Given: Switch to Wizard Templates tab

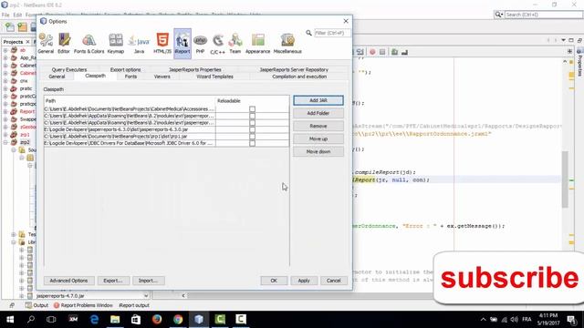Looking at the screenshot, I should (x=215, y=77).
